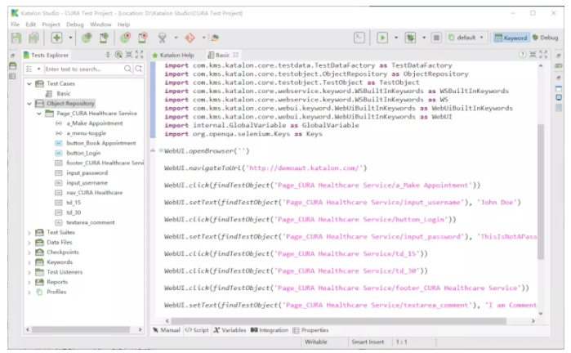Select the Tests Explorer tab
Viewport: 571px width, 353px height.
pyautogui.click(x=46, y=55)
